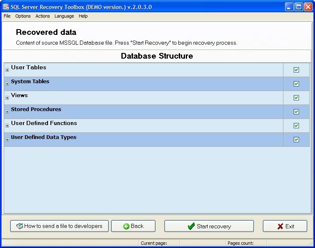The height and width of the screenshot is (248, 315).
Task: Open the Actions menu
Action: [x=43, y=16]
